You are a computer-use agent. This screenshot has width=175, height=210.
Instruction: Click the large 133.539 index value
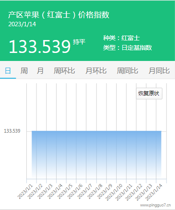pyautogui.click(x=40, y=46)
